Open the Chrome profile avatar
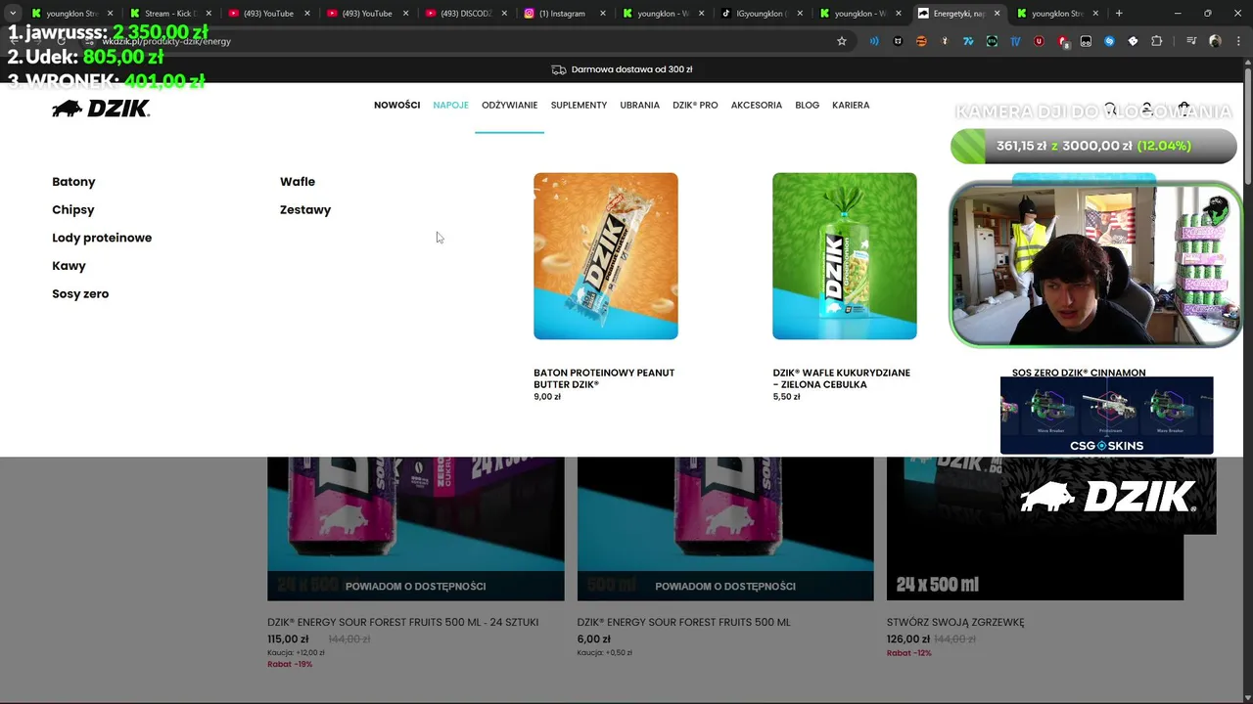 [x=1215, y=41]
